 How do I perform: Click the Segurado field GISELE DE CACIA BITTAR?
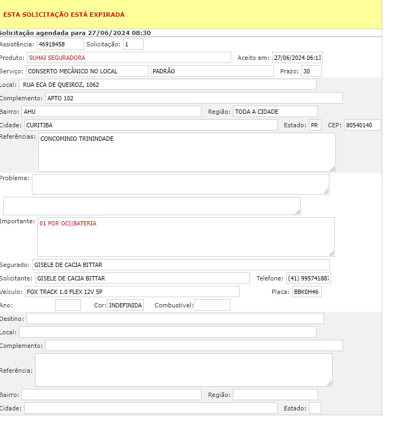(x=181, y=265)
